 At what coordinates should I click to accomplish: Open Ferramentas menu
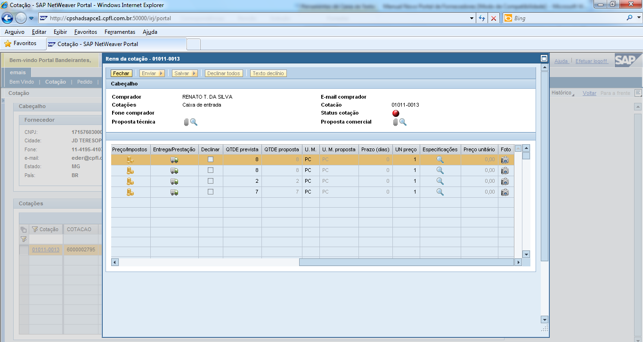click(x=120, y=32)
